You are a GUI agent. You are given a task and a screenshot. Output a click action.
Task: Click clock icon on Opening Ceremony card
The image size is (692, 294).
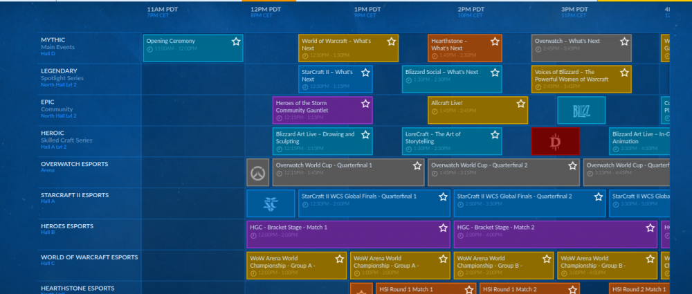tap(149, 49)
